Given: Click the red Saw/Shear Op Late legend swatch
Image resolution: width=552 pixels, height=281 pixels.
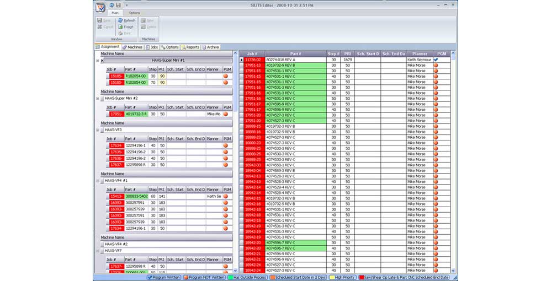Looking at the screenshot, I should 361,278.
